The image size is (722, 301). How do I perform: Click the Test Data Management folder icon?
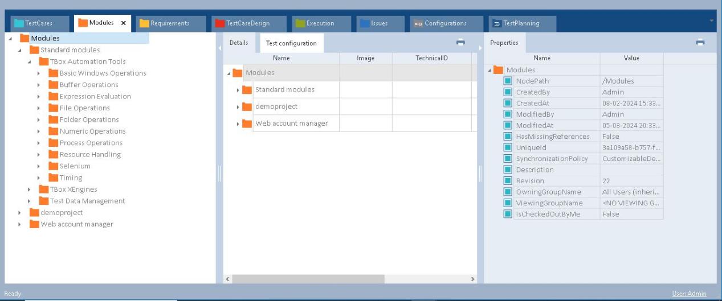coord(43,201)
